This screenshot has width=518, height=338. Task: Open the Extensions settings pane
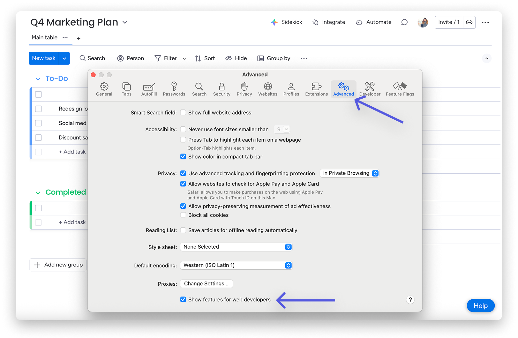[316, 89]
